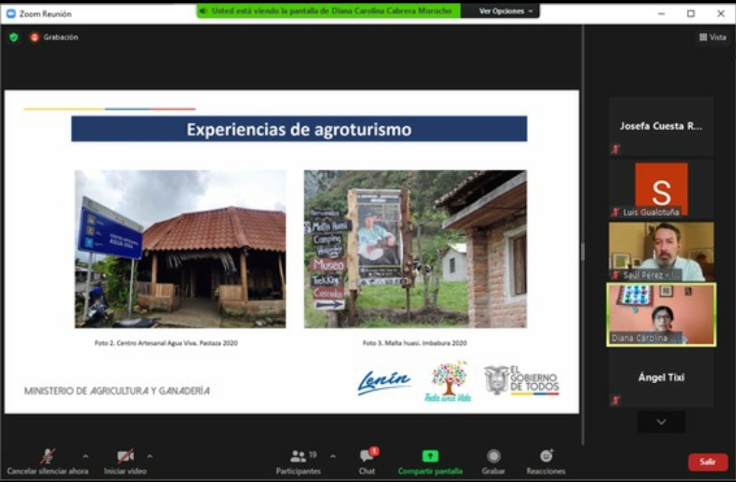Expand audio options arrow beside microphone
The height and width of the screenshot is (482, 736).
point(85,456)
